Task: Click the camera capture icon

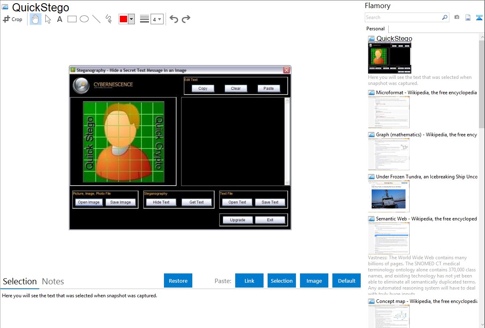Action: (457, 17)
